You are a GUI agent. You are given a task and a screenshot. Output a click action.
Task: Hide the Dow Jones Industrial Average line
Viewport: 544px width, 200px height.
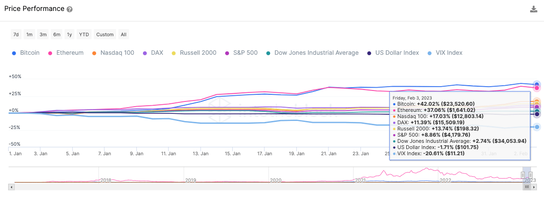click(313, 53)
